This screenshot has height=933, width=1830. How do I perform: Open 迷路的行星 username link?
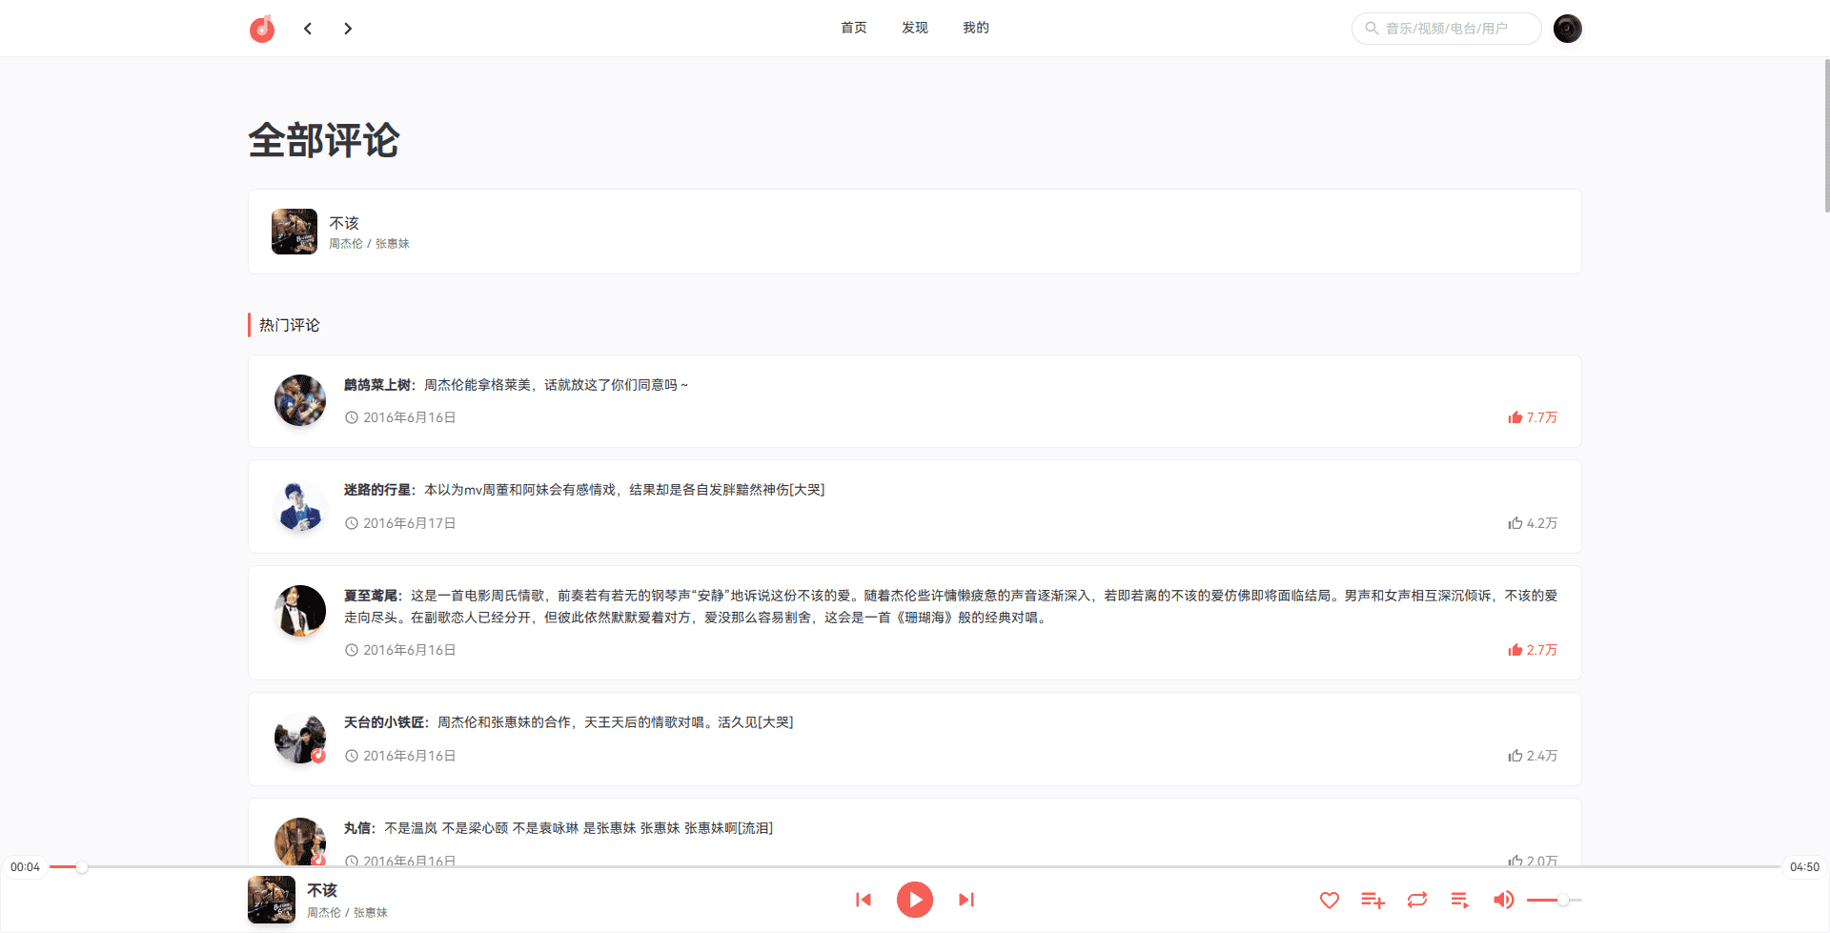pyautogui.click(x=377, y=490)
